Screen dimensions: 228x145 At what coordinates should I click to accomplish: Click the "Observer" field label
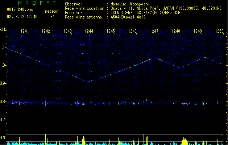point(74,4)
